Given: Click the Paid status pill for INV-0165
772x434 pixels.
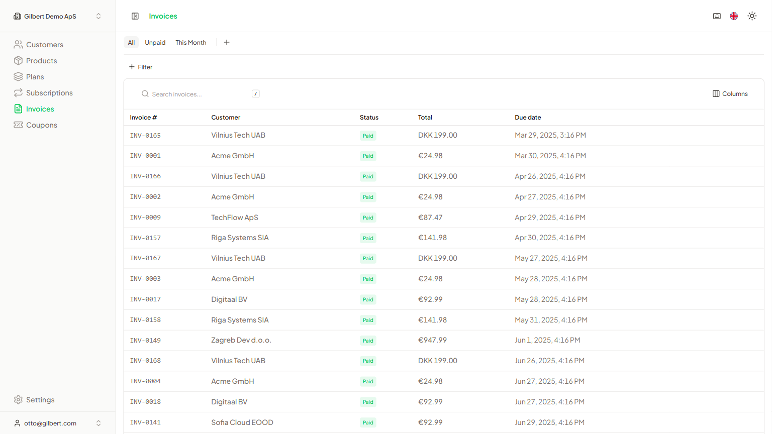Looking at the screenshot, I should 367,135.
